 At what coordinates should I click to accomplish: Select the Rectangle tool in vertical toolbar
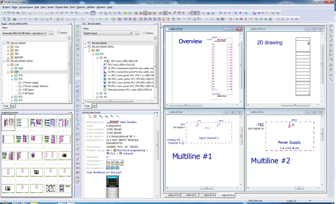(78, 96)
